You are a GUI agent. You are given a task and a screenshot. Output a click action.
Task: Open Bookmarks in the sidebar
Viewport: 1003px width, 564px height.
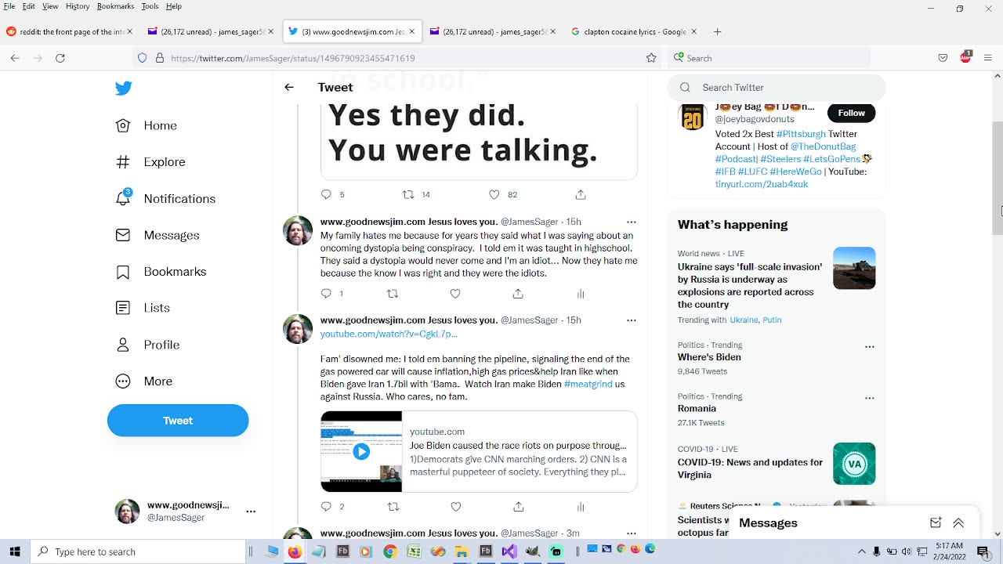[161, 272]
